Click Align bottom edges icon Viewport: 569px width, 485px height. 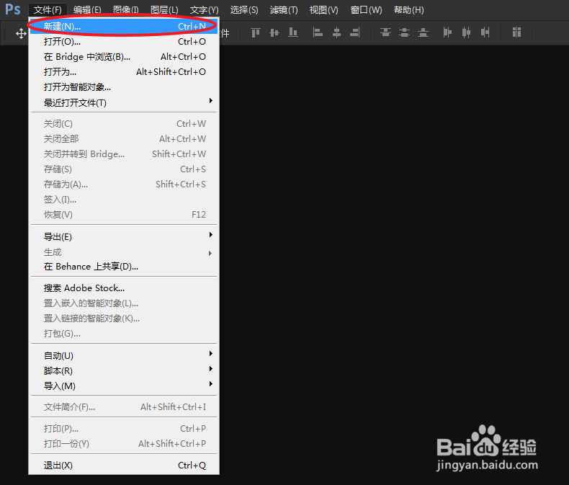[x=293, y=33]
